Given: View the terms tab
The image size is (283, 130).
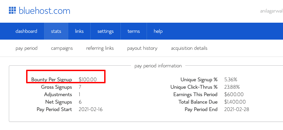Looking at the screenshot, I should click(x=134, y=31).
